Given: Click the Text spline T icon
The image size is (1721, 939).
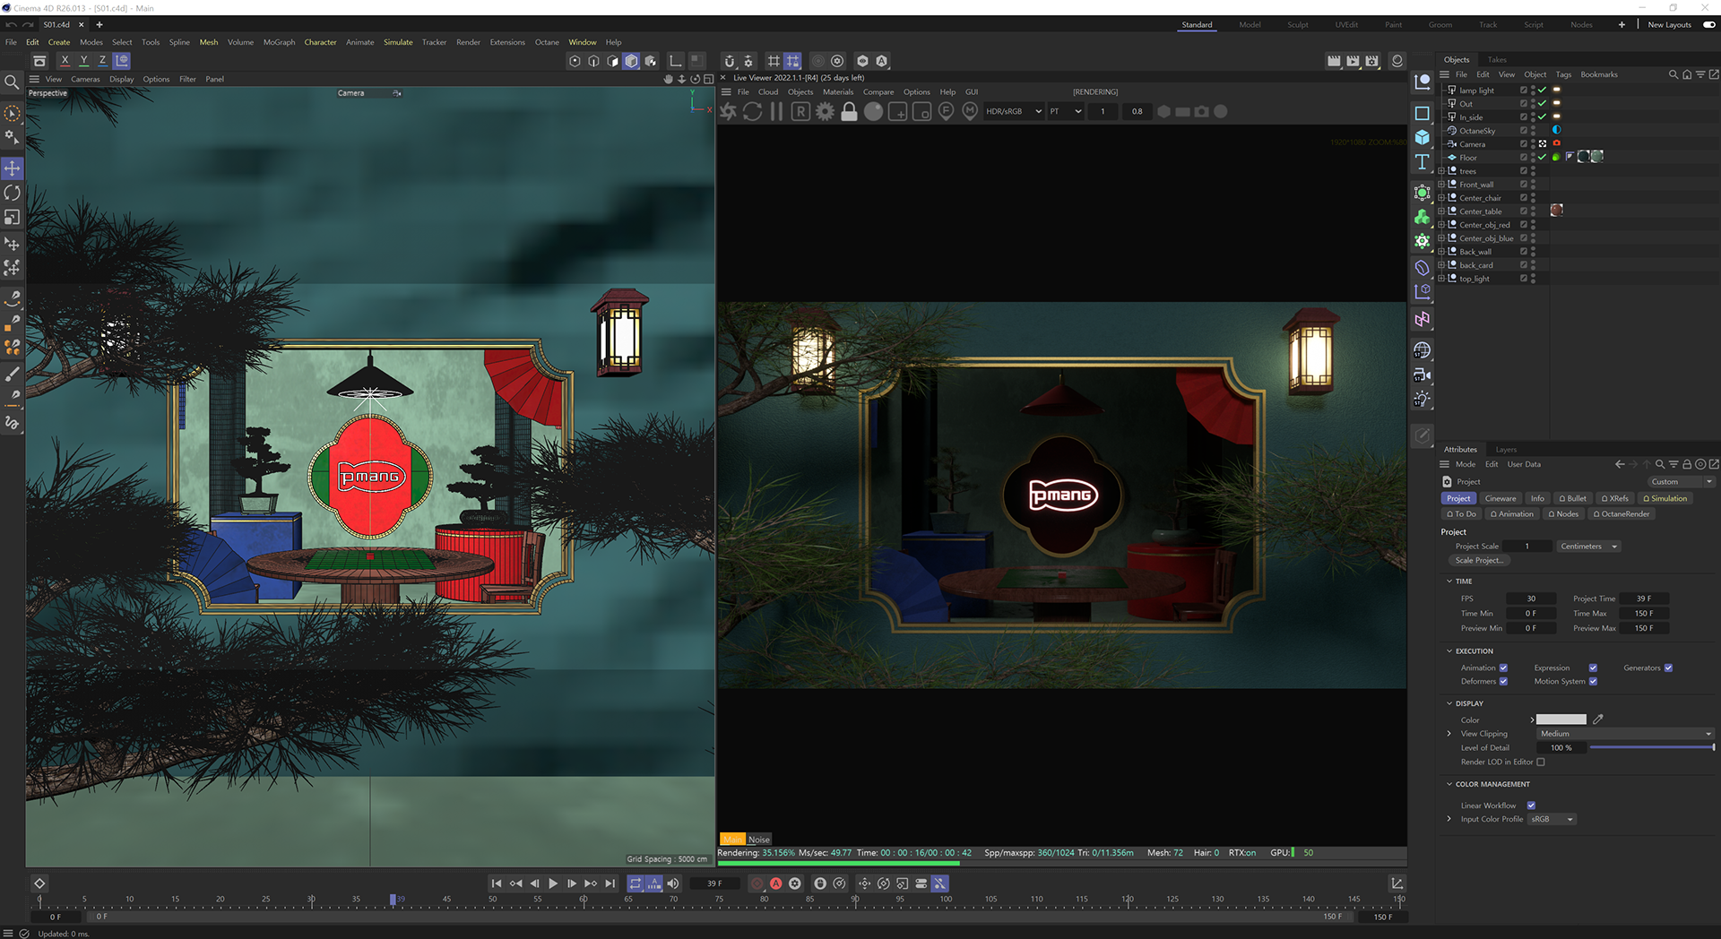Looking at the screenshot, I should [x=1422, y=162].
